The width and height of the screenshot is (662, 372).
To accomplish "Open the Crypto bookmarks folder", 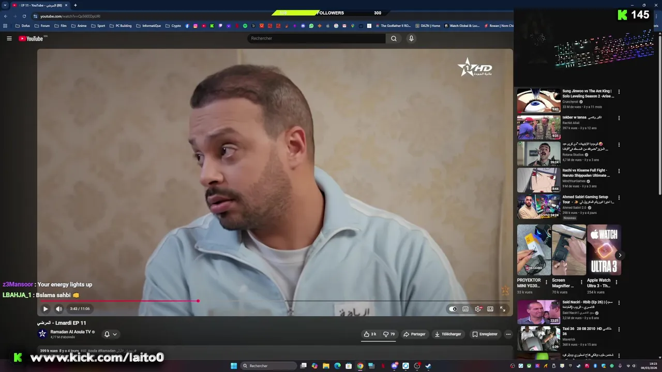I will pyautogui.click(x=173, y=26).
